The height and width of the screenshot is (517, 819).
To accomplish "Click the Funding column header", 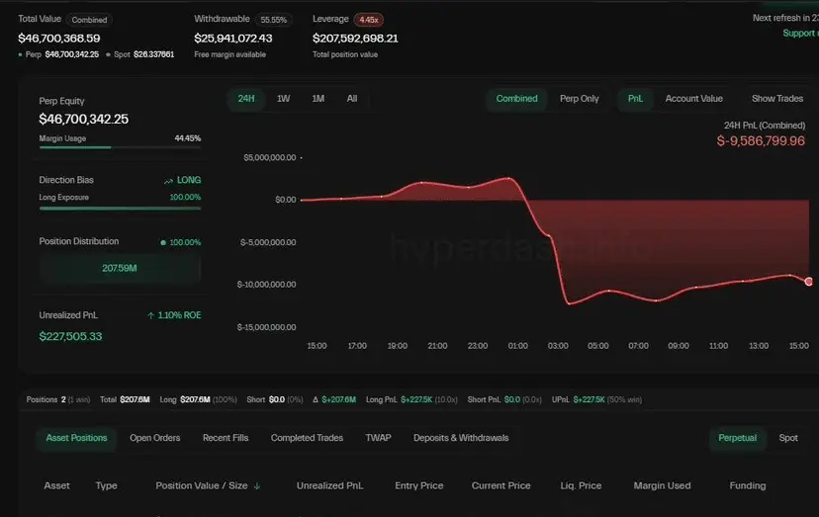I will [x=748, y=485].
